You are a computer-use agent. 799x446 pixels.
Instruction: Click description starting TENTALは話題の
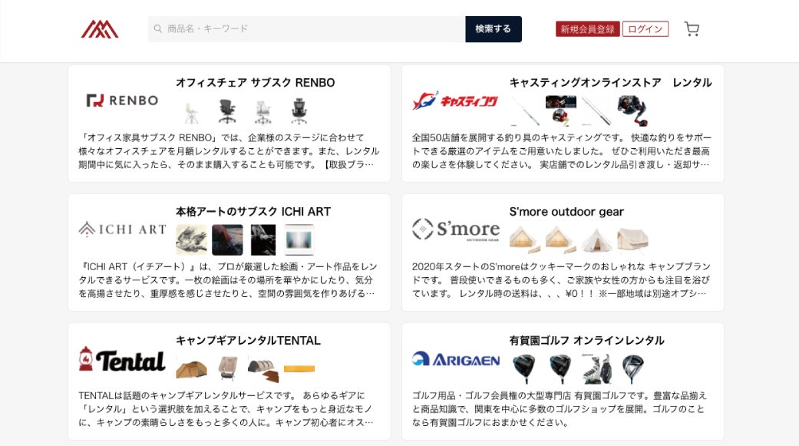click(226, 409)
